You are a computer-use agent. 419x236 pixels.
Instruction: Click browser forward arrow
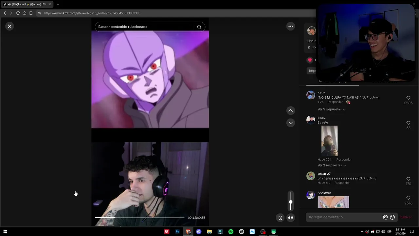click(11, 13)
